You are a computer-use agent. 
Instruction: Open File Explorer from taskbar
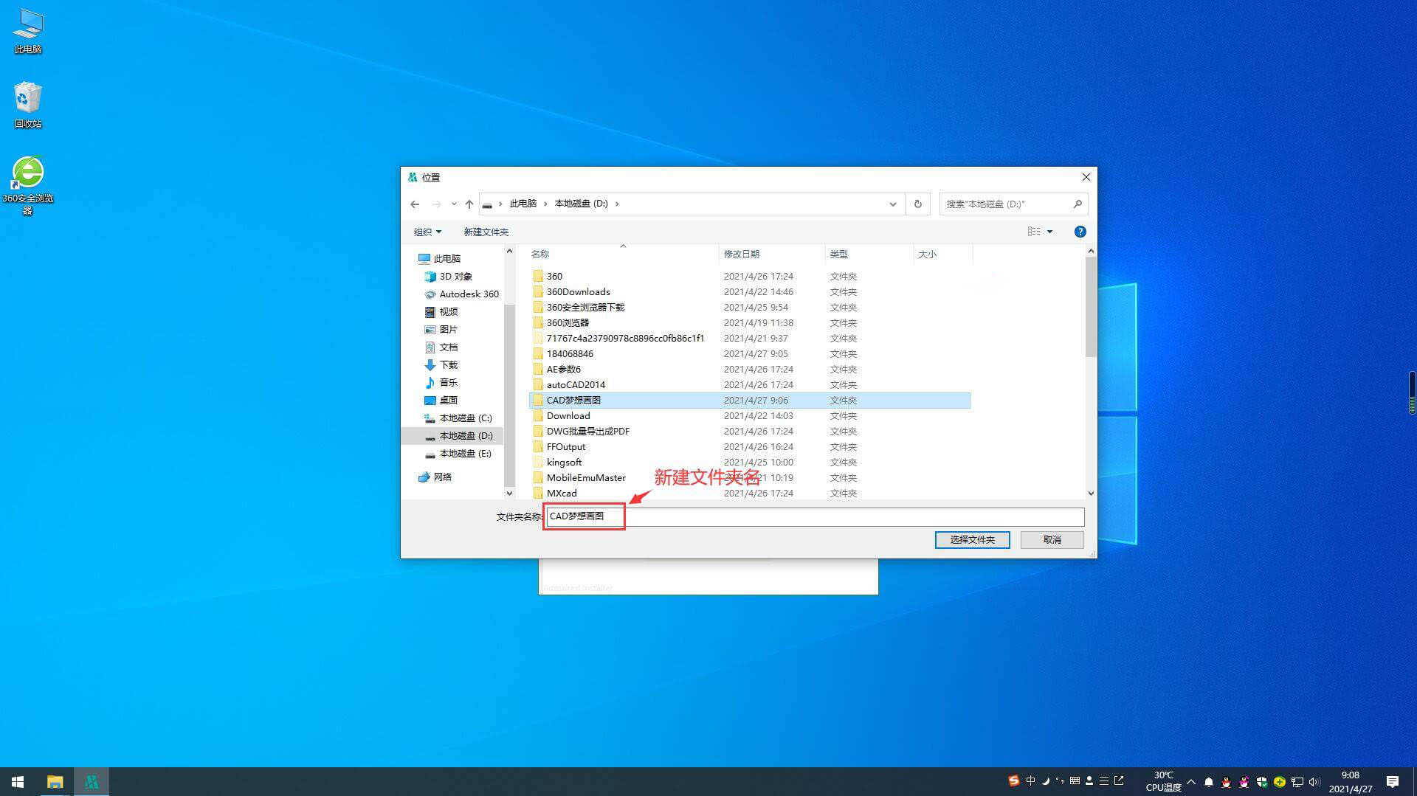click(55, 781)
